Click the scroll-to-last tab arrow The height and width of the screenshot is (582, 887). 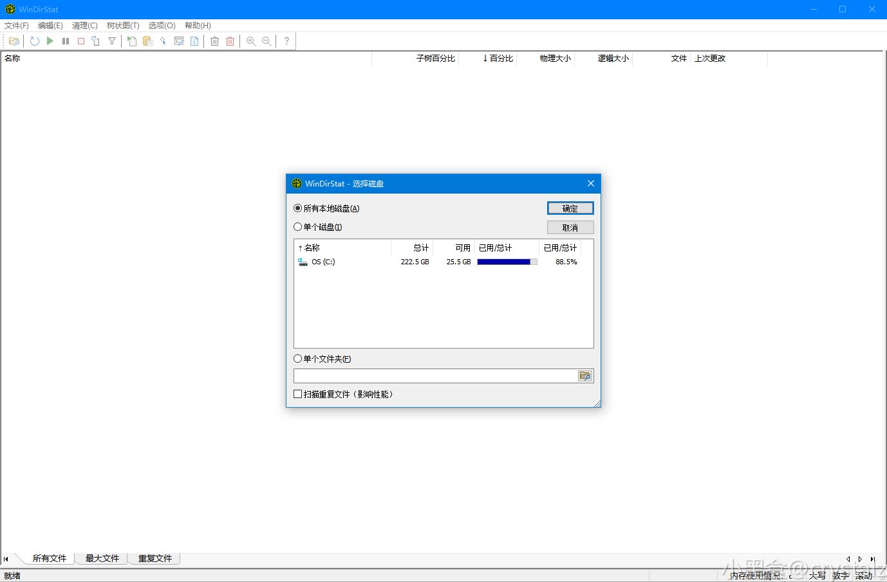pos(872,559)
